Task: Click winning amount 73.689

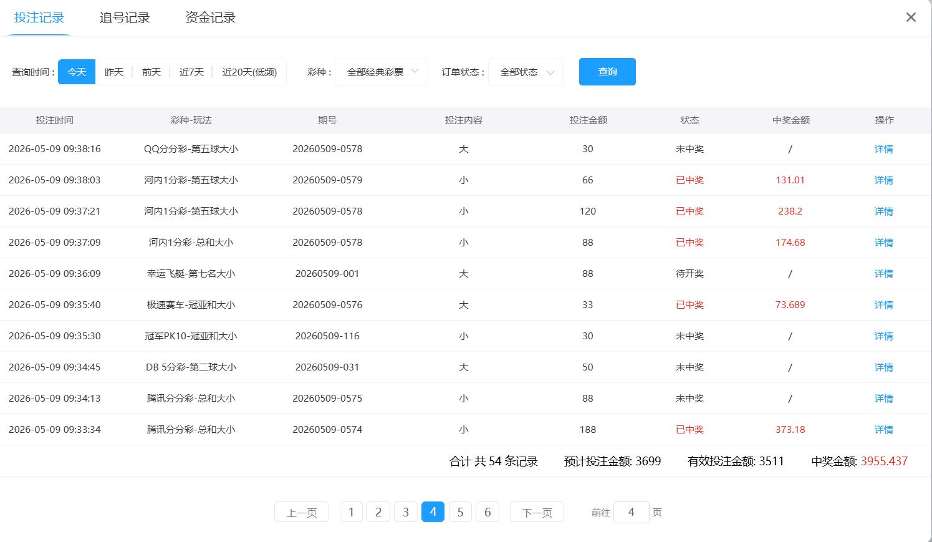Action: [x=790, y=305]
